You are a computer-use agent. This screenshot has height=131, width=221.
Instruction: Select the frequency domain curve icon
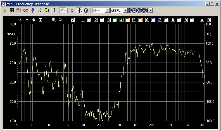tap(63, 10)
